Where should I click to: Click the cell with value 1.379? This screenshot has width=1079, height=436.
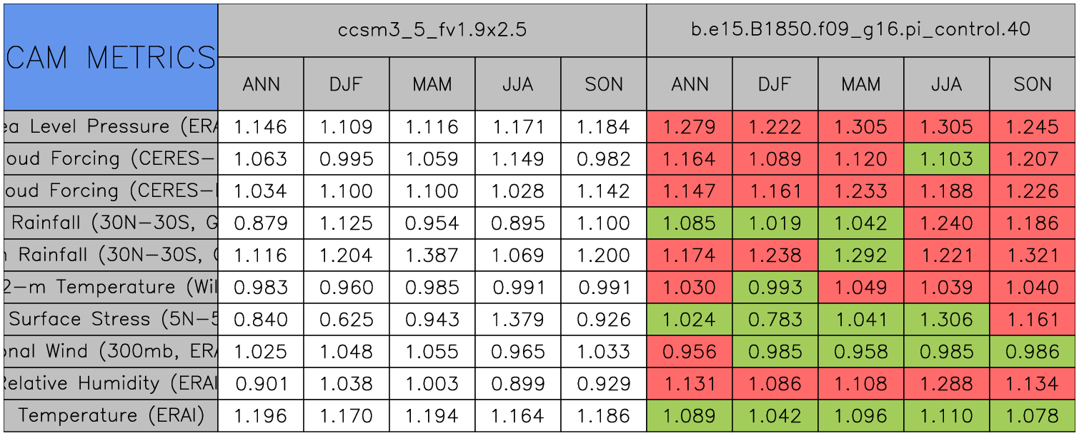tap(517, 320)
